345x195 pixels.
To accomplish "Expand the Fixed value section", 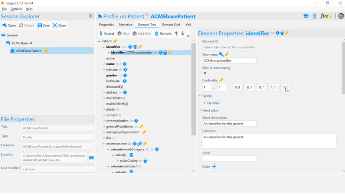I will pos(200,111).
